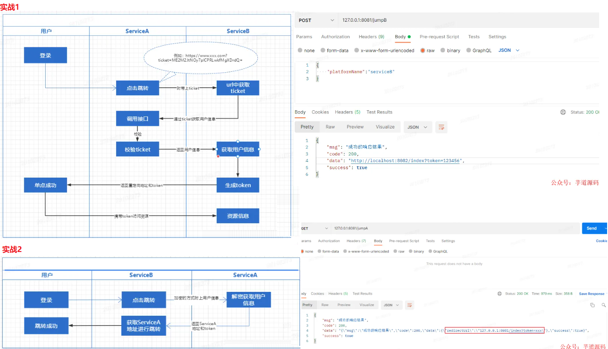Choose GraphQL body type in POST request

(x=469, y=50)
